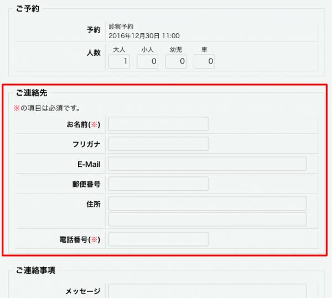Click the 小人 count input field
The width and height of the screenshot is (332, 298).
148,61
